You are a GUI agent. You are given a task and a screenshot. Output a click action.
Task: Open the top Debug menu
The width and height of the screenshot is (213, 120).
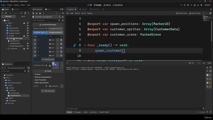(16, 5)
